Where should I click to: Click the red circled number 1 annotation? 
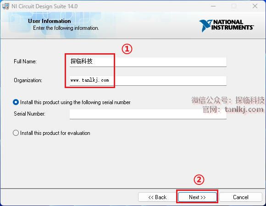click(x=127, y=49)
